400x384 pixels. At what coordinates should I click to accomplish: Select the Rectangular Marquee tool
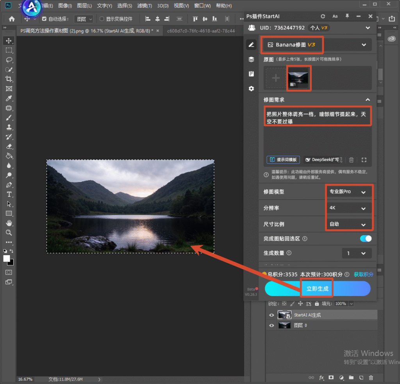pyautogui.click(x=9, y=50)
